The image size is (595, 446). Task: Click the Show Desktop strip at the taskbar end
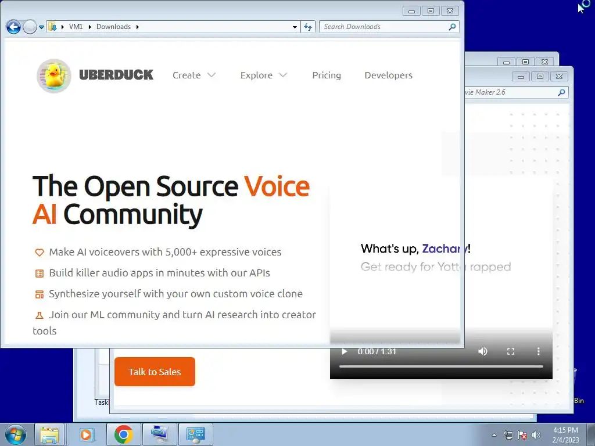(x=591, y=434)
